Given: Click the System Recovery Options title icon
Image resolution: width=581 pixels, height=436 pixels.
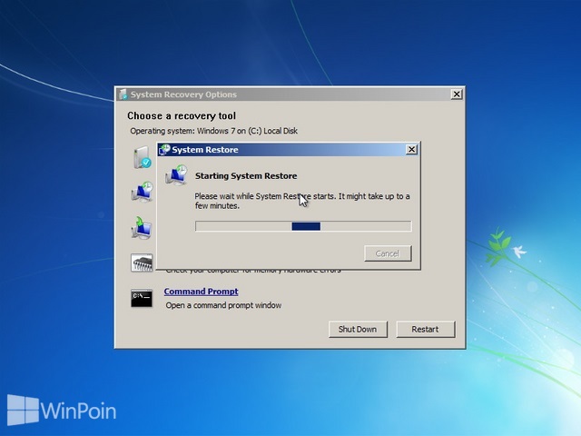Looking at the screenshot, I should point(123,94).
